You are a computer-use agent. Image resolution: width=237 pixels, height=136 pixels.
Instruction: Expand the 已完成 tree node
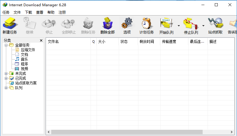pyautogui.click(x=6, y=78)
